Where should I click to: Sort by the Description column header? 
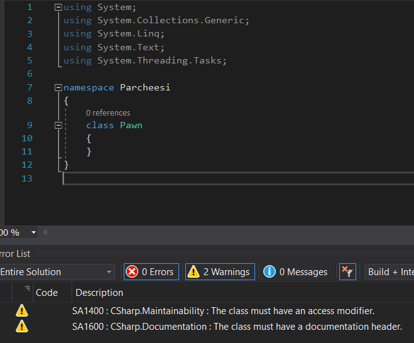click(99, 292)
